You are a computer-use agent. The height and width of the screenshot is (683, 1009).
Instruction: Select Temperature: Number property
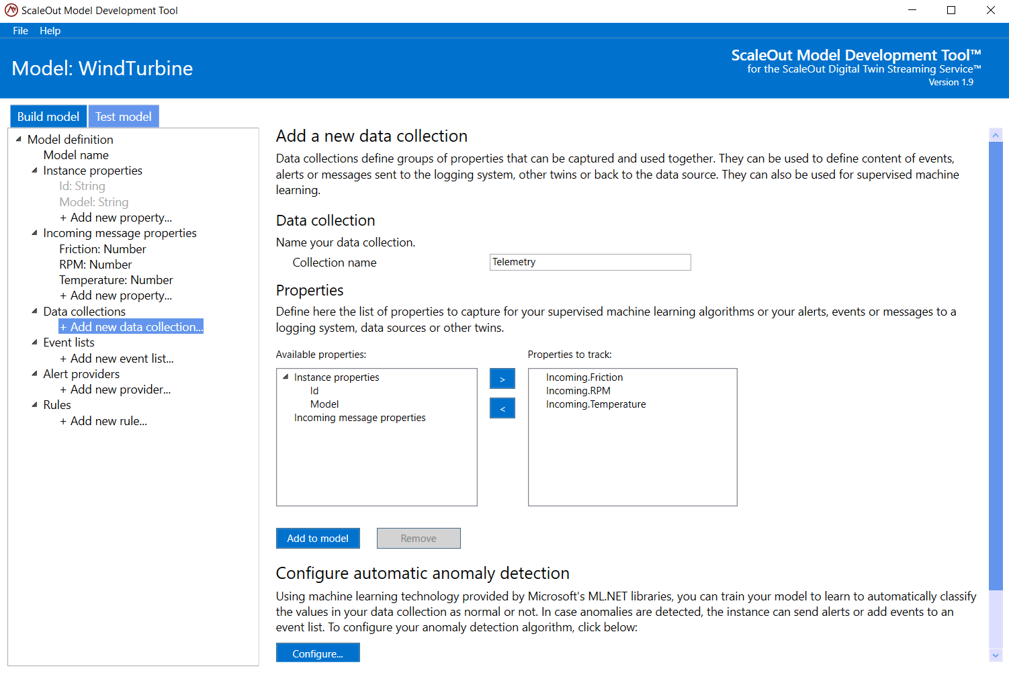(116, 280)
